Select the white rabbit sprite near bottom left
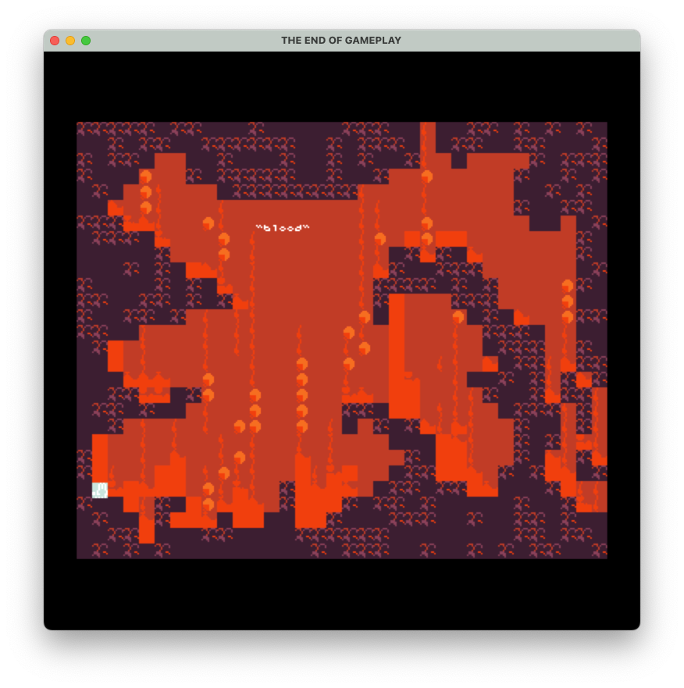Screen dimensions: 684x688 pyautogui.click(x=99, y=490)
